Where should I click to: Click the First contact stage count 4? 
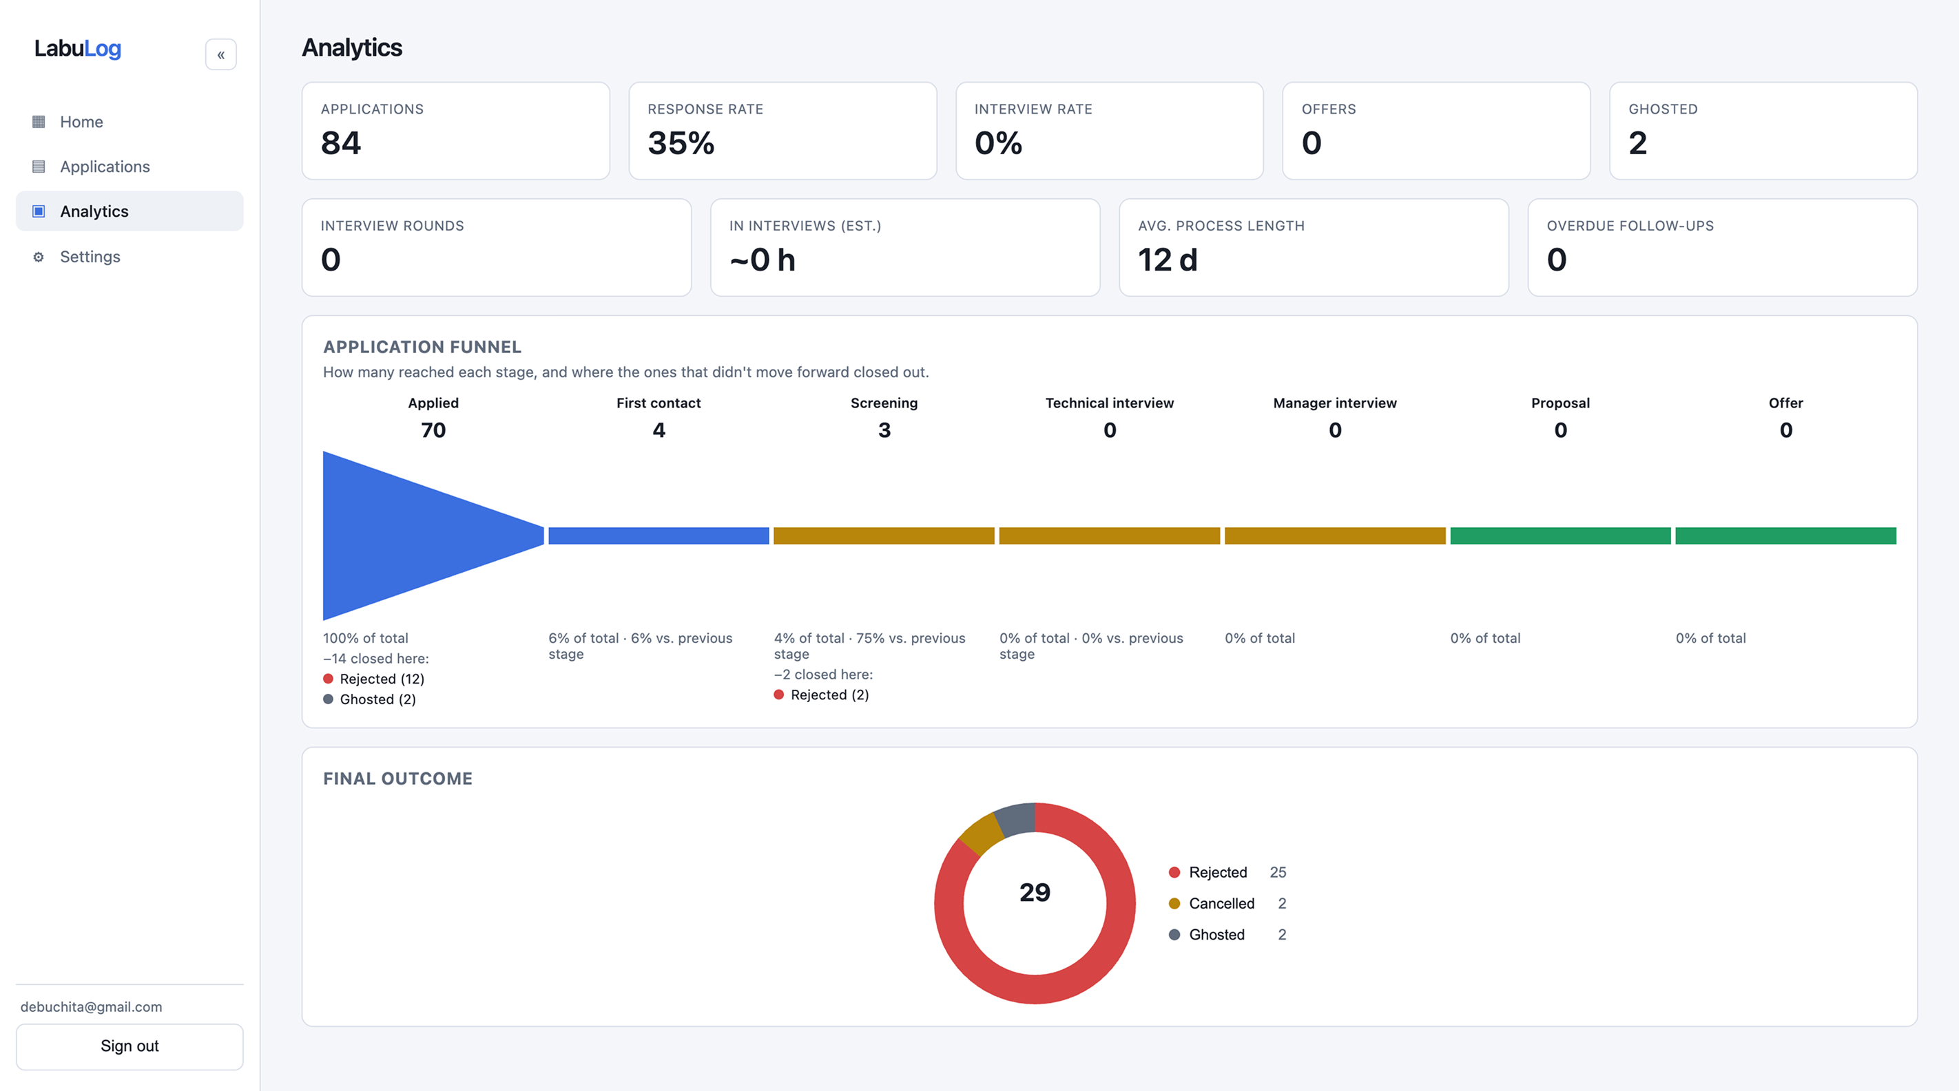(x=659, y=430)
